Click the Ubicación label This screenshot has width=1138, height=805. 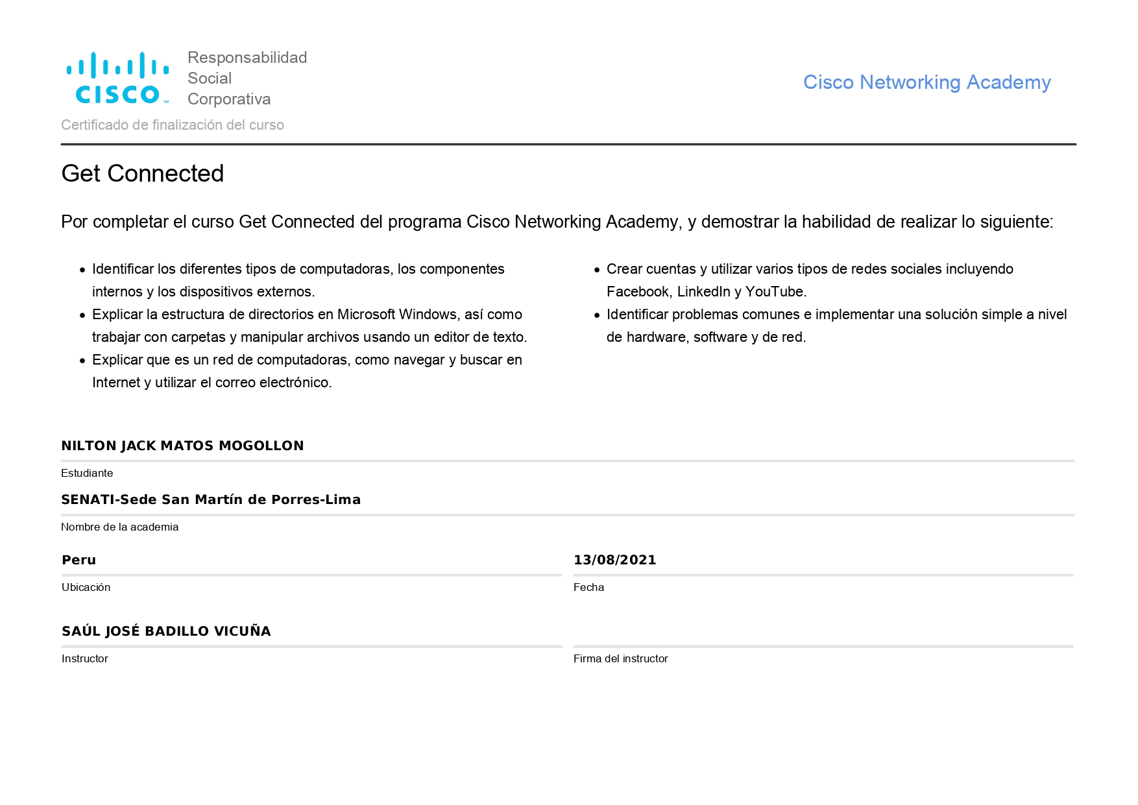click(x=86, y=587)
